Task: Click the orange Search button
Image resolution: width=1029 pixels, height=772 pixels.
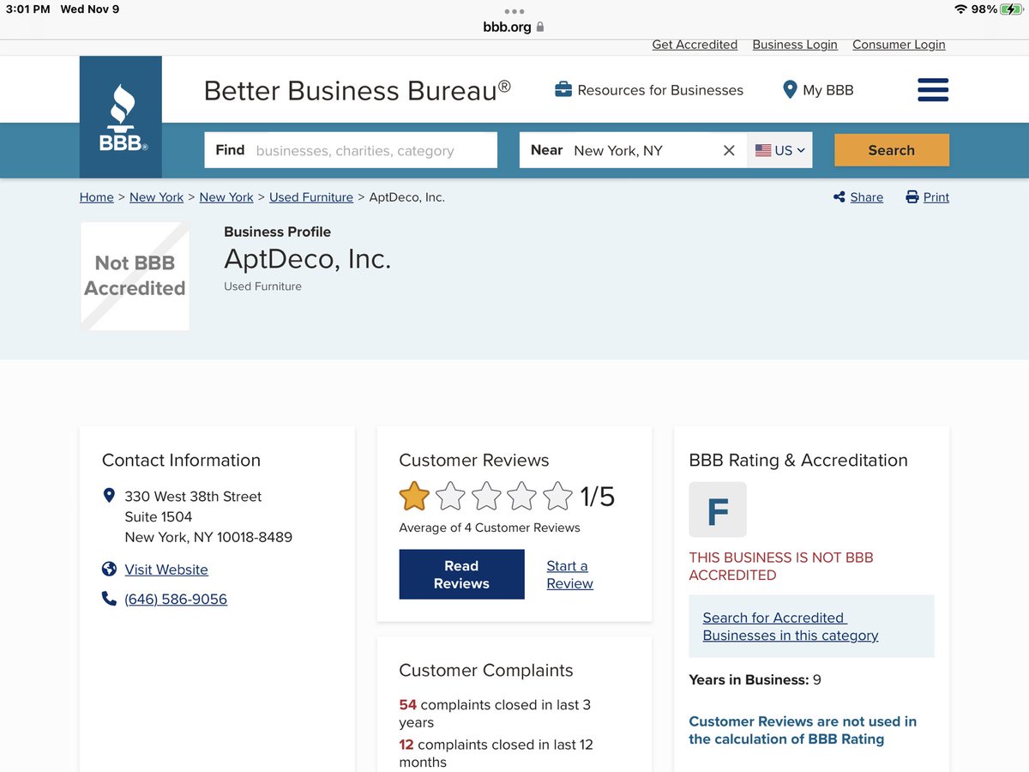Action: (x=892, y=150)
